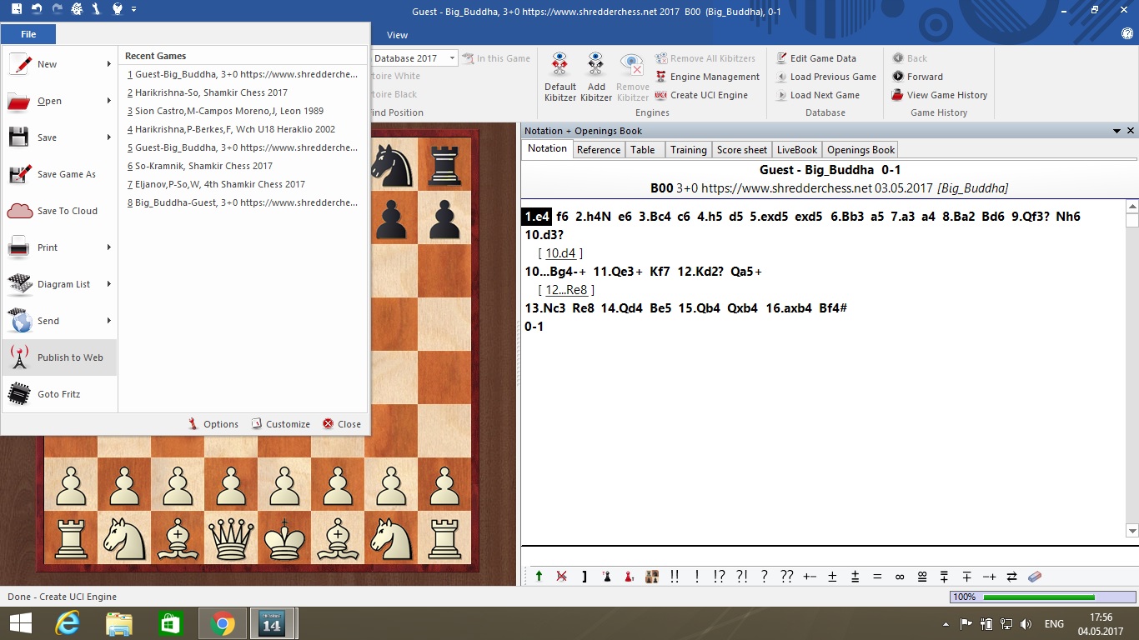Open Engine Management
Viewport: 1139px width, 640px height.
point(707,77)
